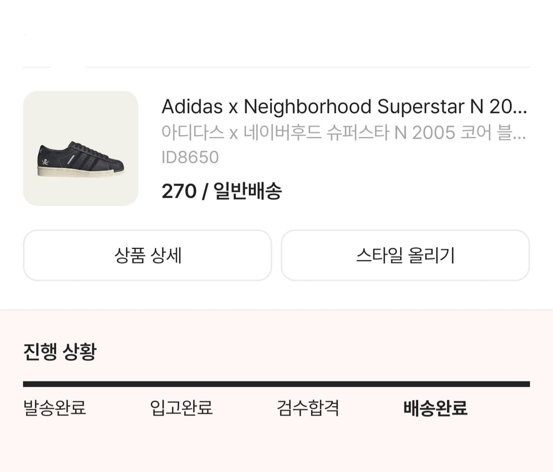Select the Neighborhood Superstar product listing row
This screenshot has width=553, height=472.
(x=276, y=147)
